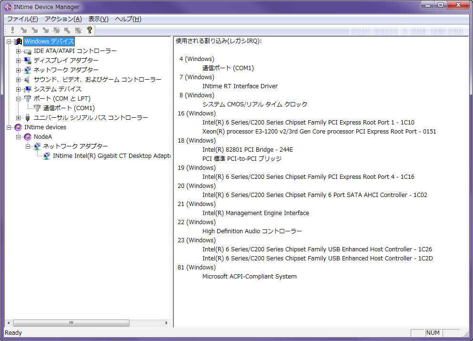Screen dimensions: 473x341
Task: Open the ヘルプ(H) menu
Action: (x=128, y=19)
